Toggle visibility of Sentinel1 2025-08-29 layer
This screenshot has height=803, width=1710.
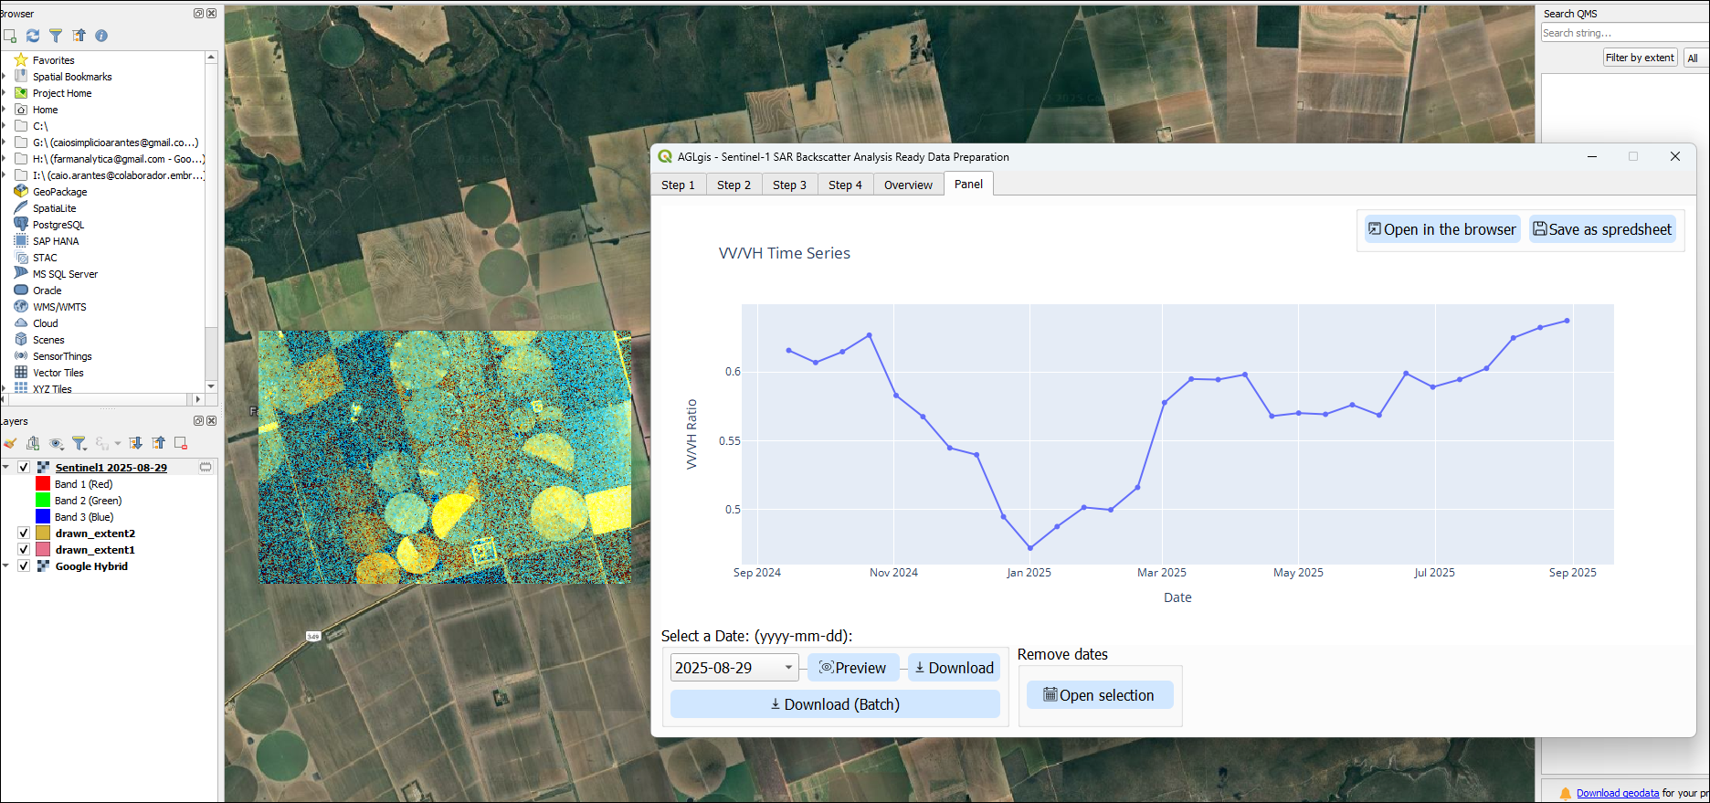(24, 468)
